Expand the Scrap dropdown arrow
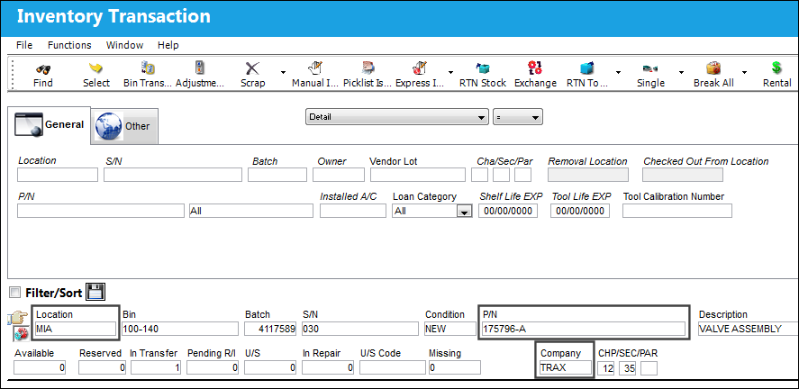799x389 pixels. click(284, 72)
